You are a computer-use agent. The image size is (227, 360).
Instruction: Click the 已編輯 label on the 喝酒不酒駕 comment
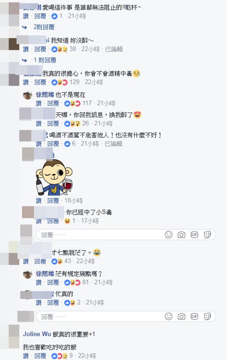coord(113,144)
